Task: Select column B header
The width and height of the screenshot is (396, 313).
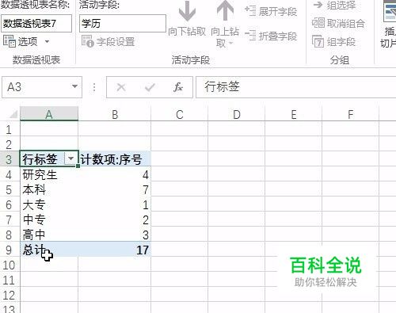Action: (115, 114)
